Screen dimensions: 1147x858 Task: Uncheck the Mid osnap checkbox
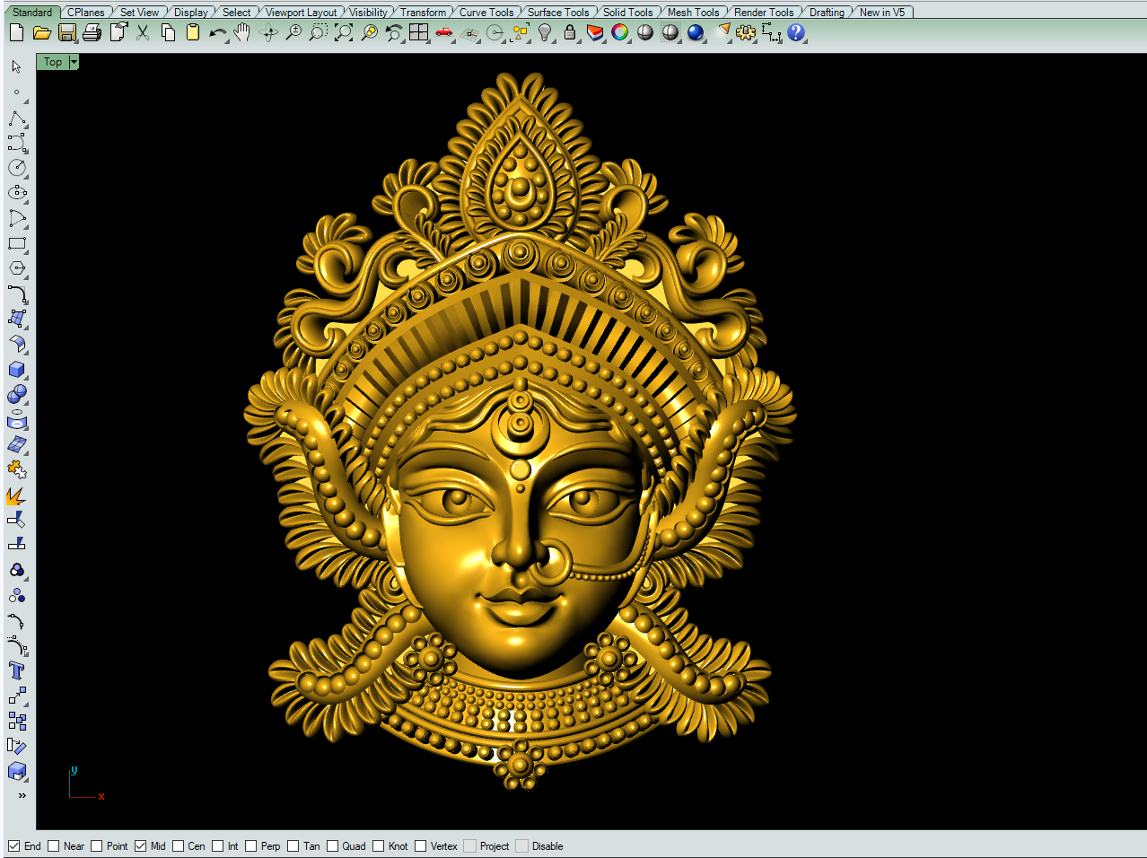[x=140, y=846]
